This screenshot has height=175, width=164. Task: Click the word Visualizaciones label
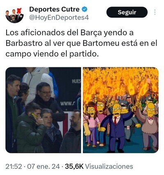tap(109, 166)
